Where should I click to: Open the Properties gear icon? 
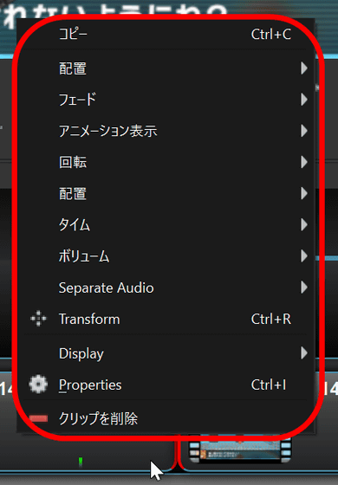point(38,385)
